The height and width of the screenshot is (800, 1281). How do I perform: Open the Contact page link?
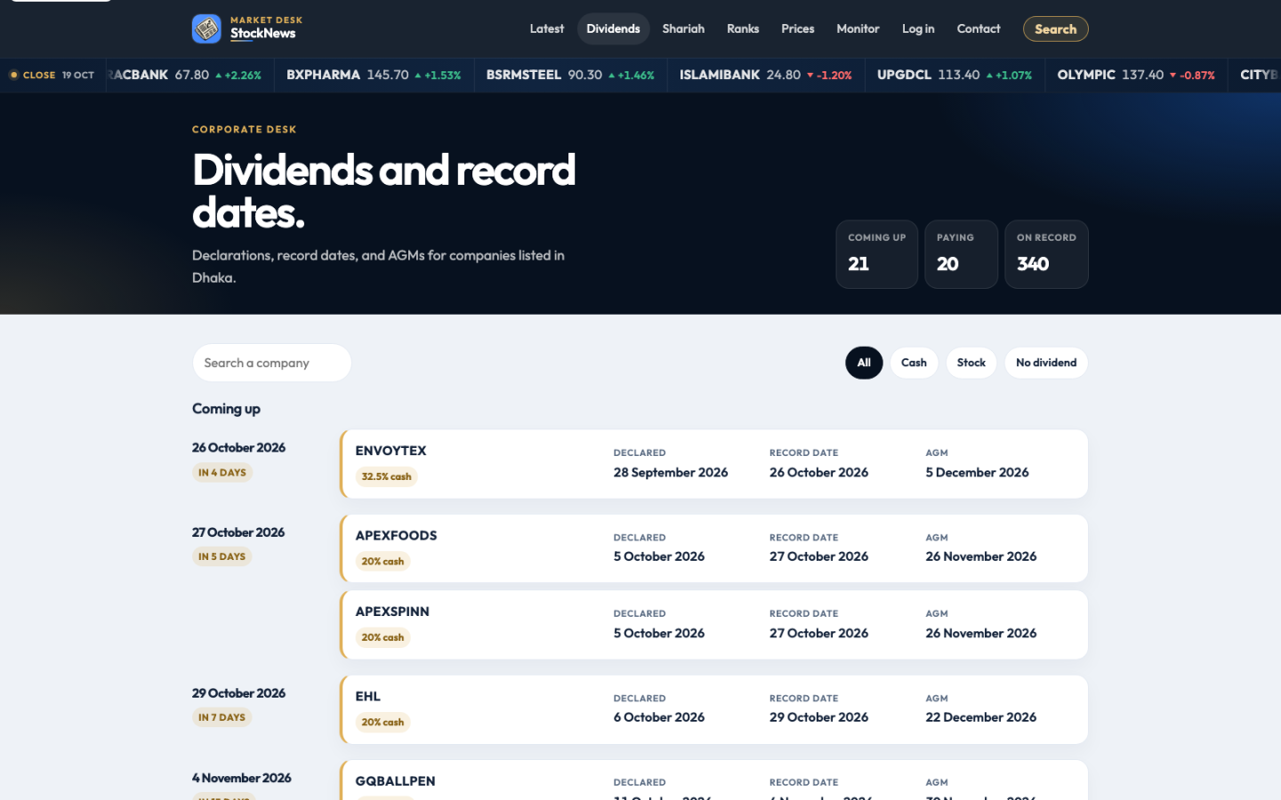pyautogui.click(x=979, y=28)
